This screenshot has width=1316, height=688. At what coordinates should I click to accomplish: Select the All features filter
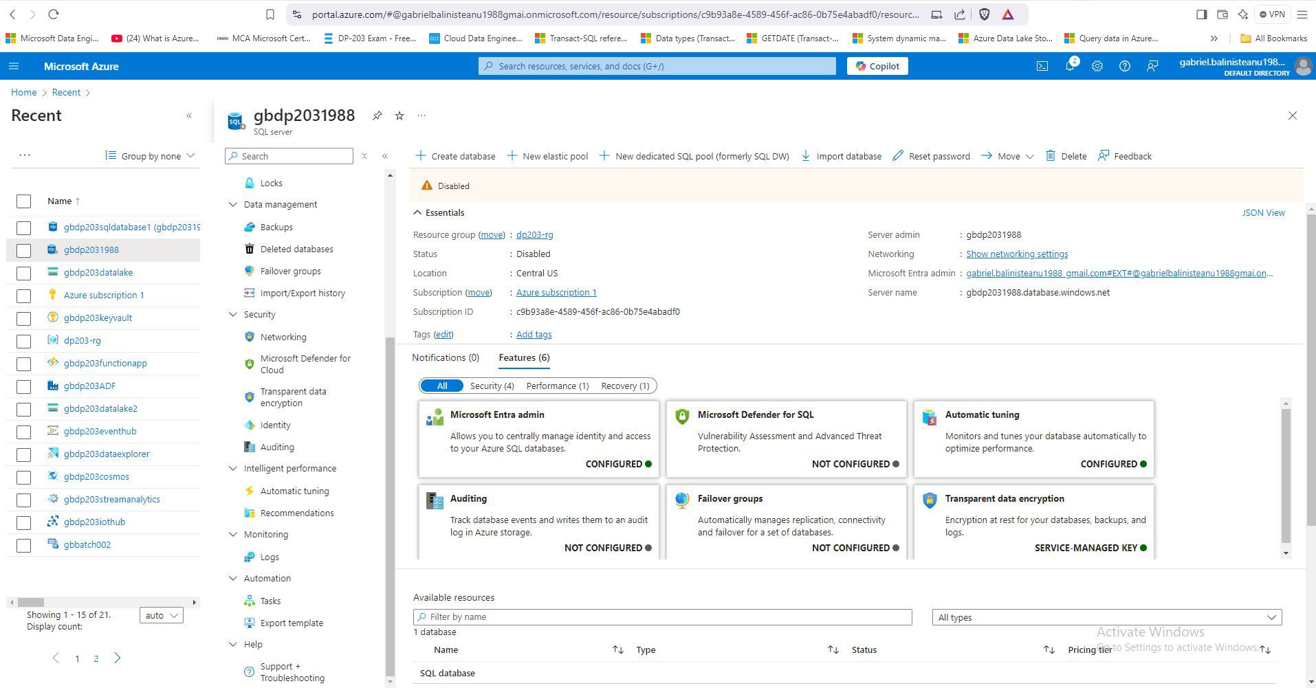click(442, 386)
